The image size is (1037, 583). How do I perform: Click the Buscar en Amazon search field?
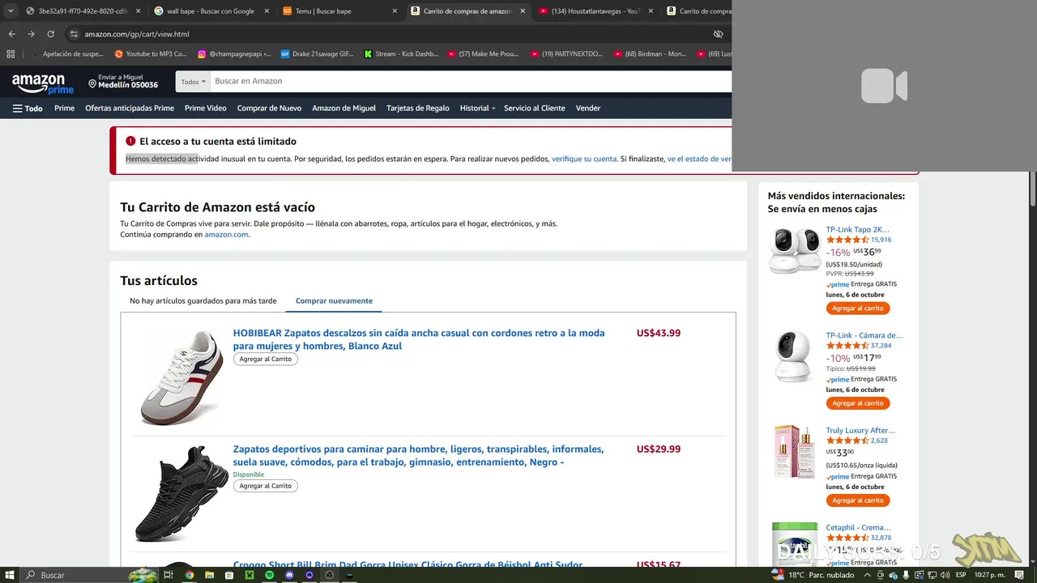click(470, 82)
